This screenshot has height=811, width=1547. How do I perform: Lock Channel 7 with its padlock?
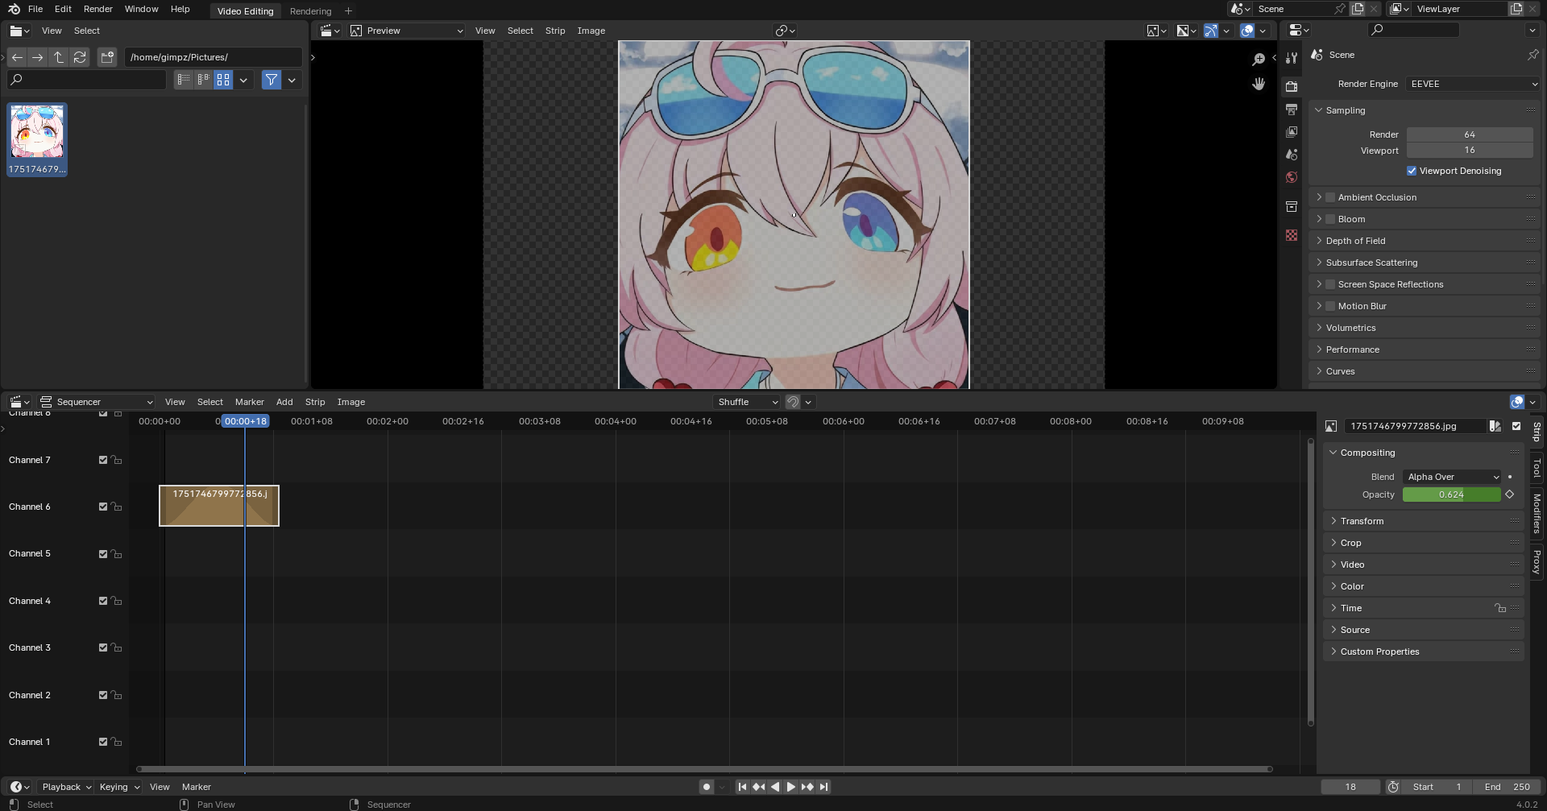[117, 460]
